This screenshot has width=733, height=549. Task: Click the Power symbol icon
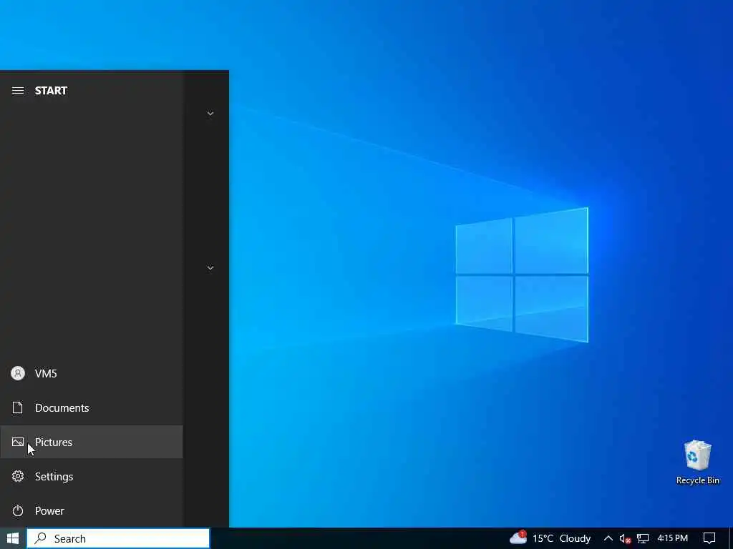(18, 510)
